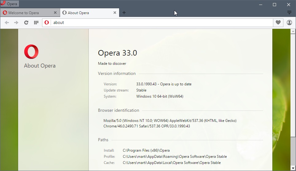Viewport: 296px width, 171px height.
Task: Click the Made to discover tagline
Action: pos(112,64)
